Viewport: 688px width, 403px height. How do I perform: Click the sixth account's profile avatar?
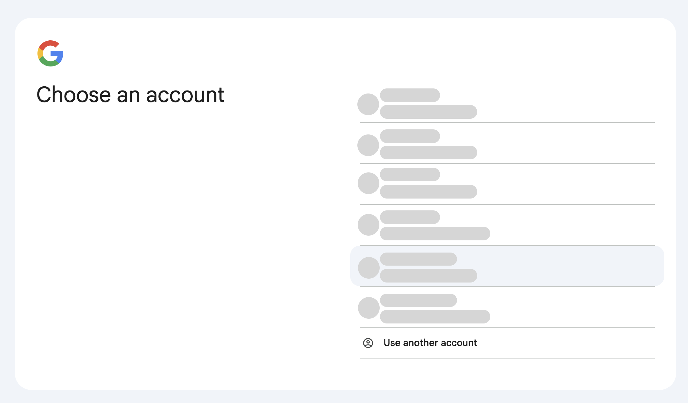point(369,308)
